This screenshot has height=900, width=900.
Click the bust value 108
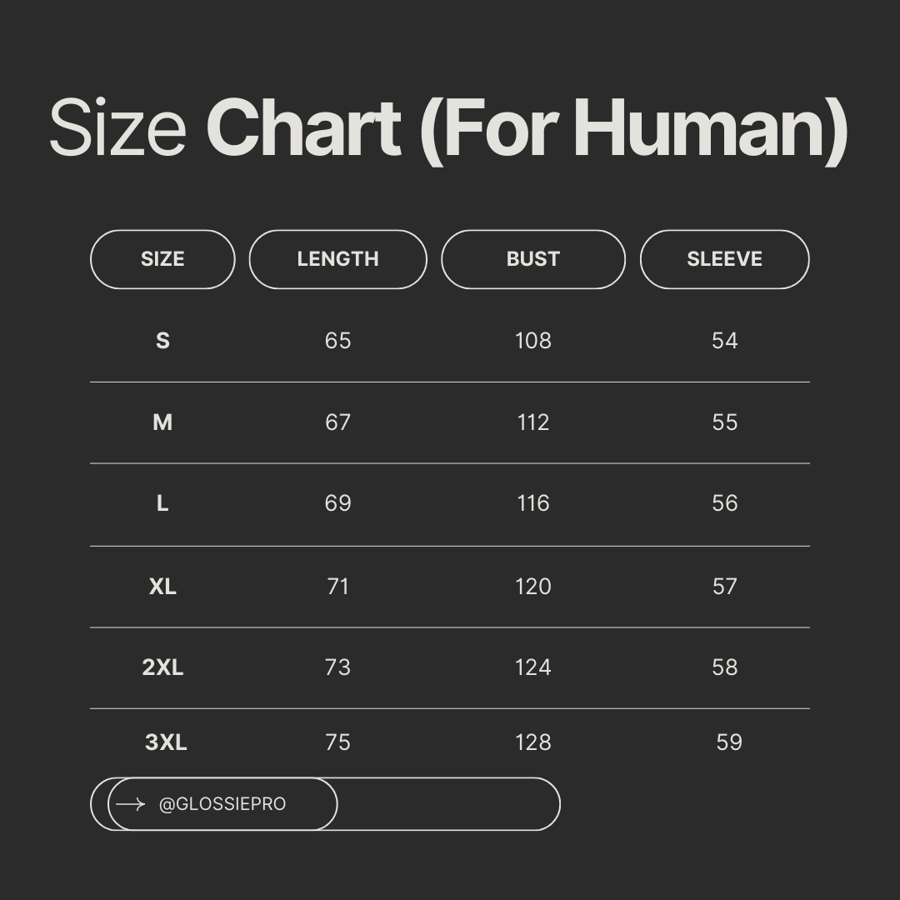[532, 341]
